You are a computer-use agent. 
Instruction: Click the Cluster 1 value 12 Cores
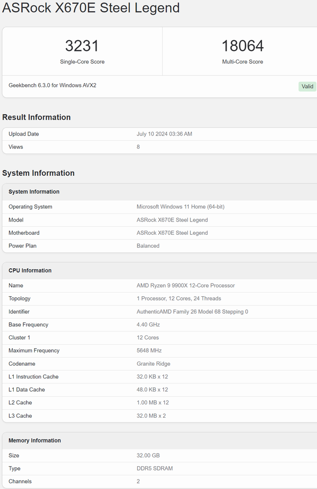pos(148,338)
